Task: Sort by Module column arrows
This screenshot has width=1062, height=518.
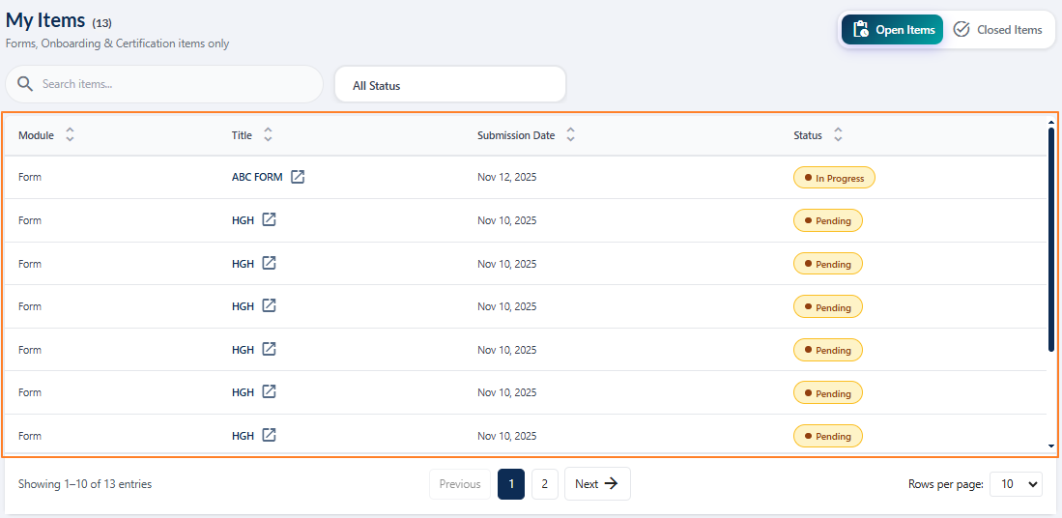Action: click(70, 135)
